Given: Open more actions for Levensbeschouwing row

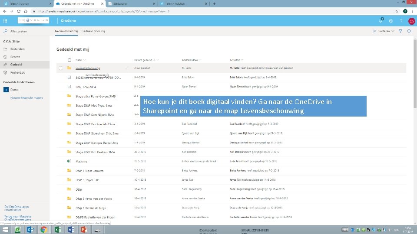Looking at the screenshot, I should coord(126,68).
